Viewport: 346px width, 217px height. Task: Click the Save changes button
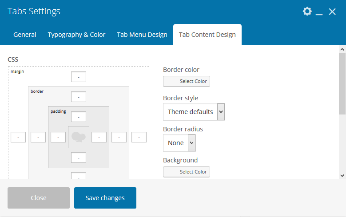pyautogui.click(x=105, y=198)
